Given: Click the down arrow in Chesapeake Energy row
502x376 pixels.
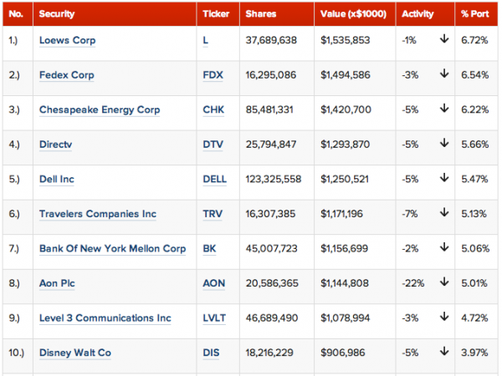Looking at the screenshot, I should pos(443,109).
